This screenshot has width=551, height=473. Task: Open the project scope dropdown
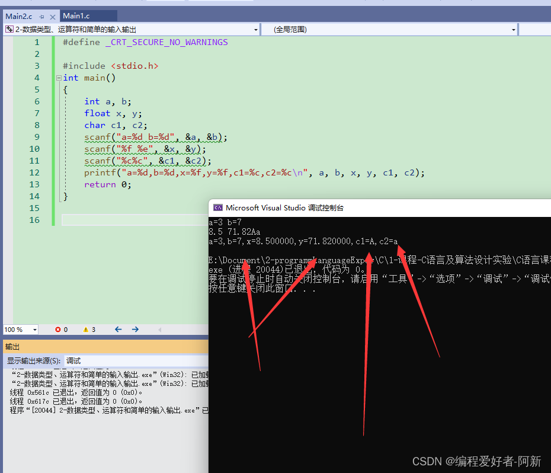256,30
